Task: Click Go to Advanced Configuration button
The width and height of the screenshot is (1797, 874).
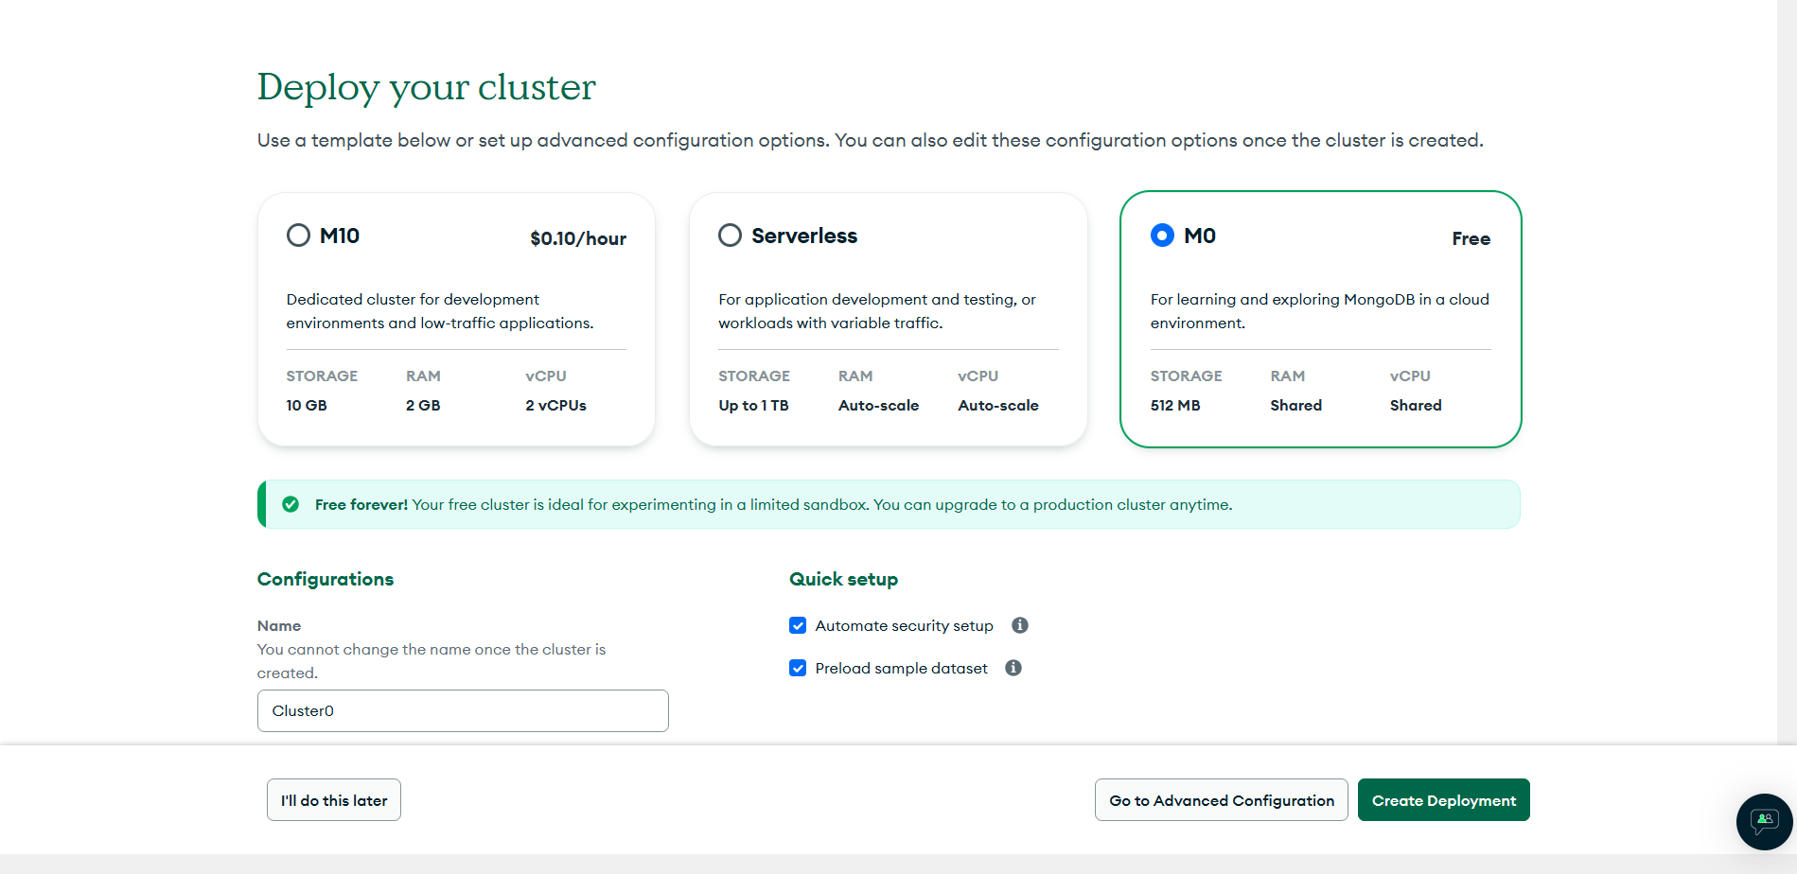Action: click(x=1222, y=800)
